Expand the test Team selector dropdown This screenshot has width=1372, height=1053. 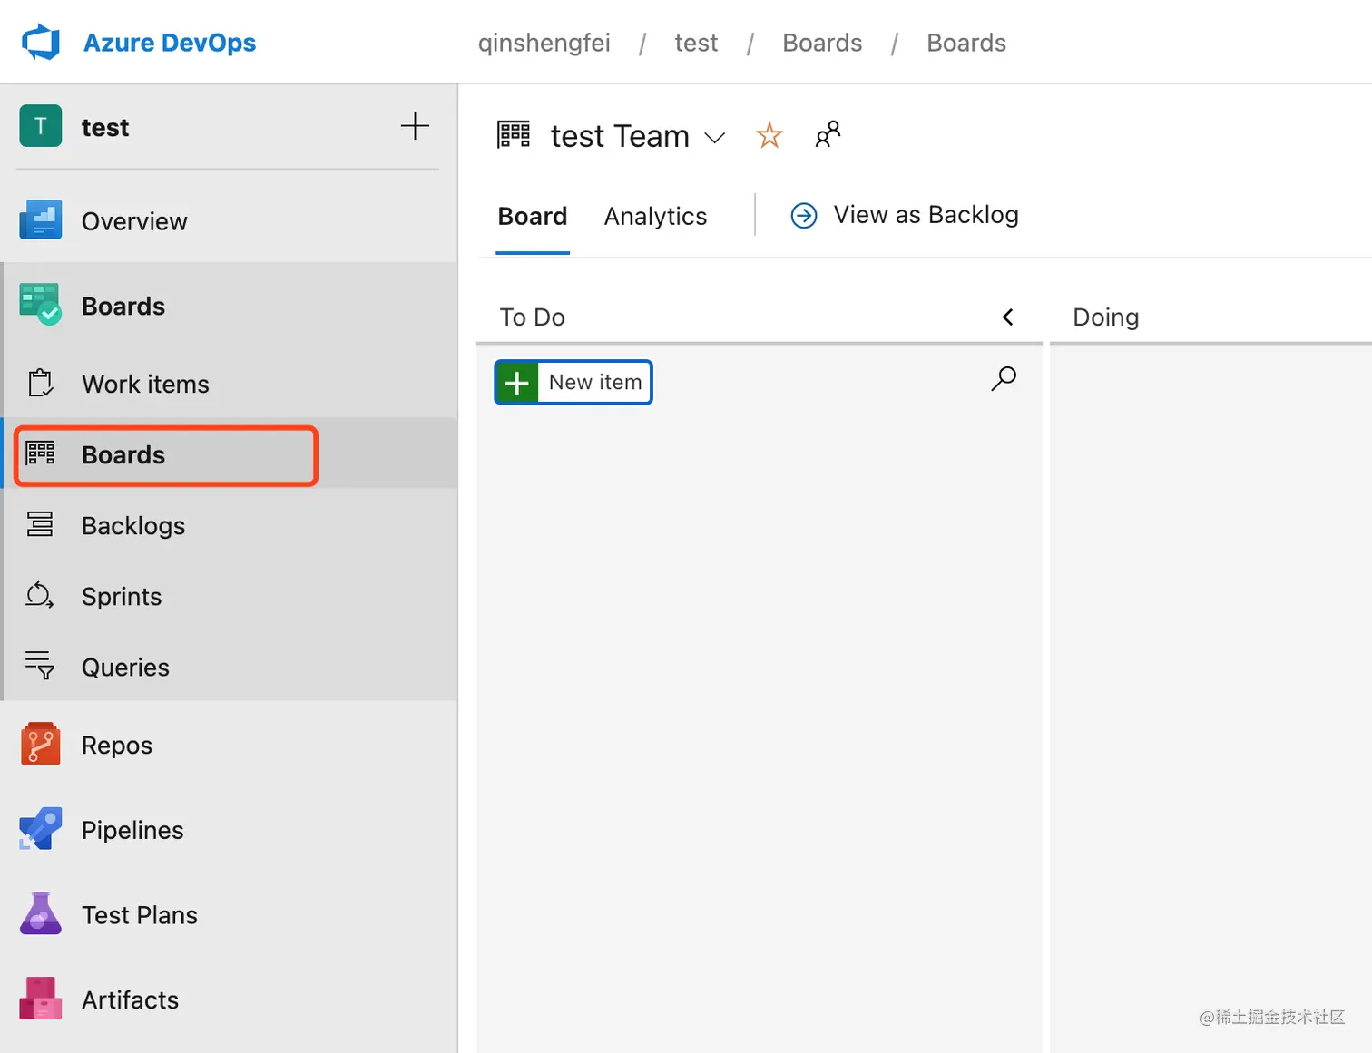[715, 137]
